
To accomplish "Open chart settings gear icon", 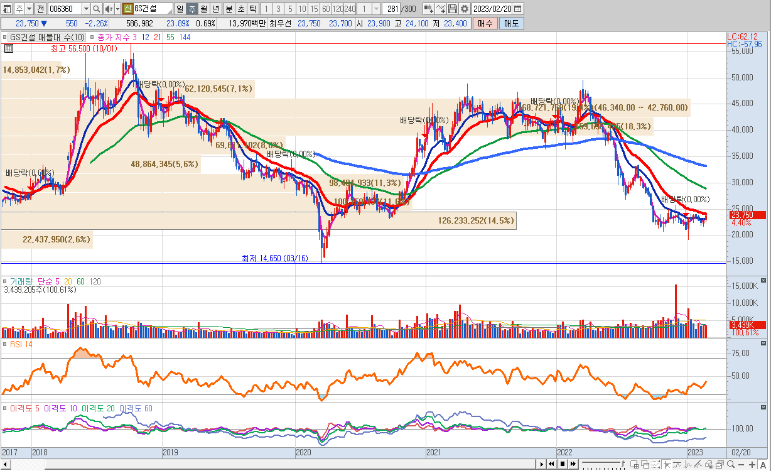I will tap(464, 9).
